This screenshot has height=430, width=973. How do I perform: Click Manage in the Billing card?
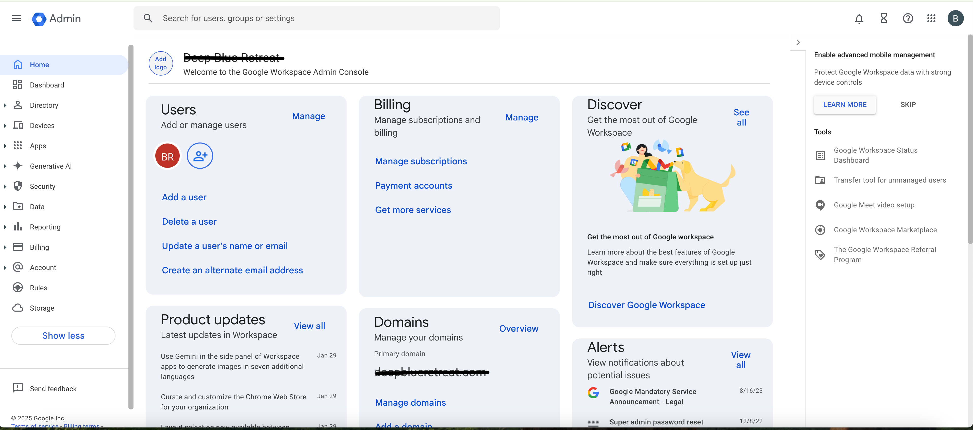point(522,117)
